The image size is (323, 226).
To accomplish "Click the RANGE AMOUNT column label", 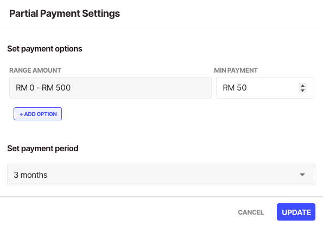I will (x=35, y=70).
